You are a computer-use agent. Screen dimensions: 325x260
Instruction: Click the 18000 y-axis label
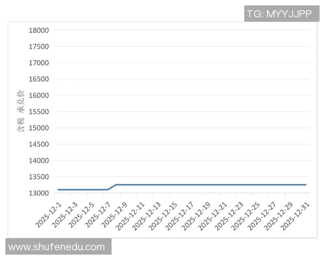[38, 30]
